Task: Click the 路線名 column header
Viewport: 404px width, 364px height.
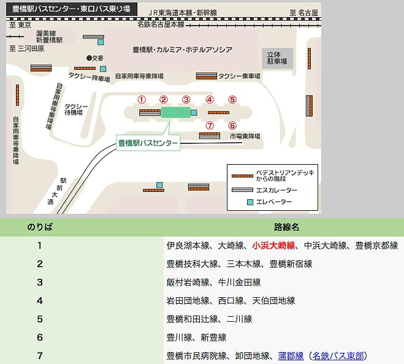Action: click(286, 227)
